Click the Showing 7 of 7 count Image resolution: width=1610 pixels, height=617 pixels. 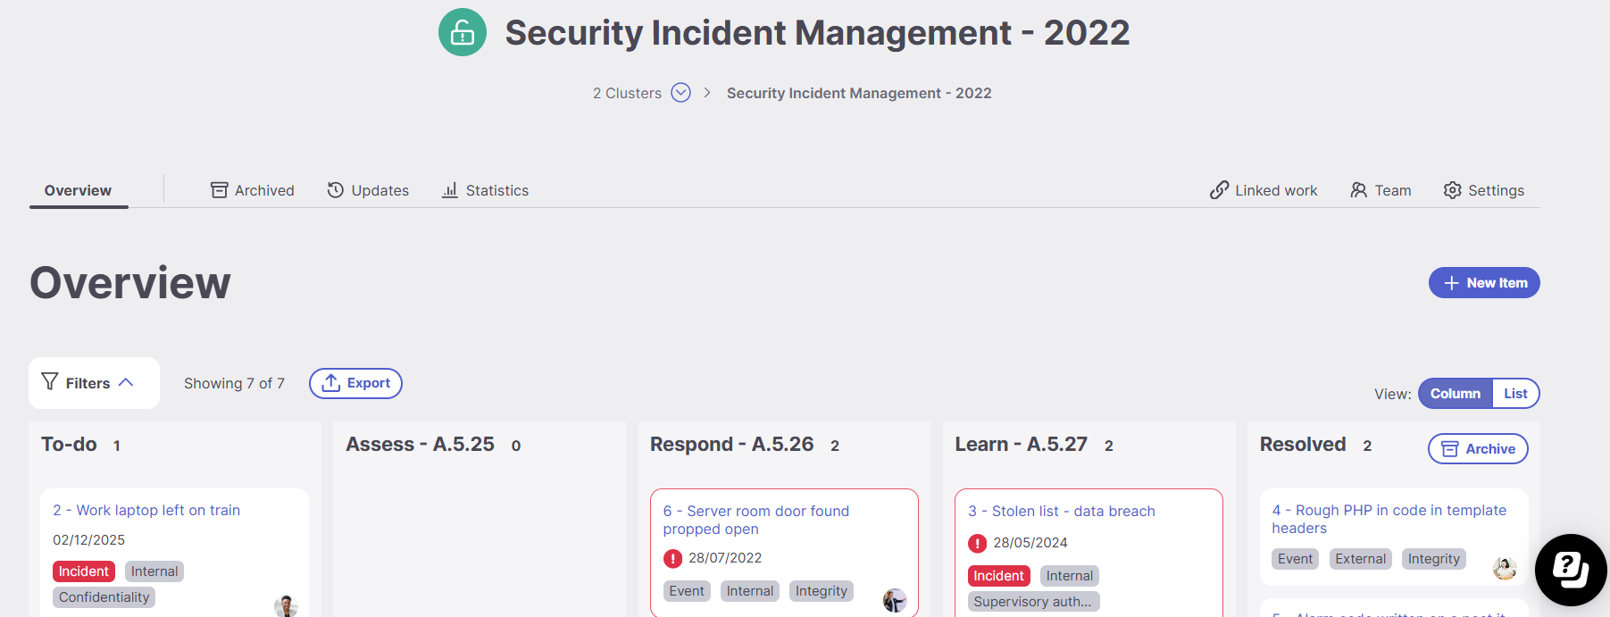coord(234,383)
